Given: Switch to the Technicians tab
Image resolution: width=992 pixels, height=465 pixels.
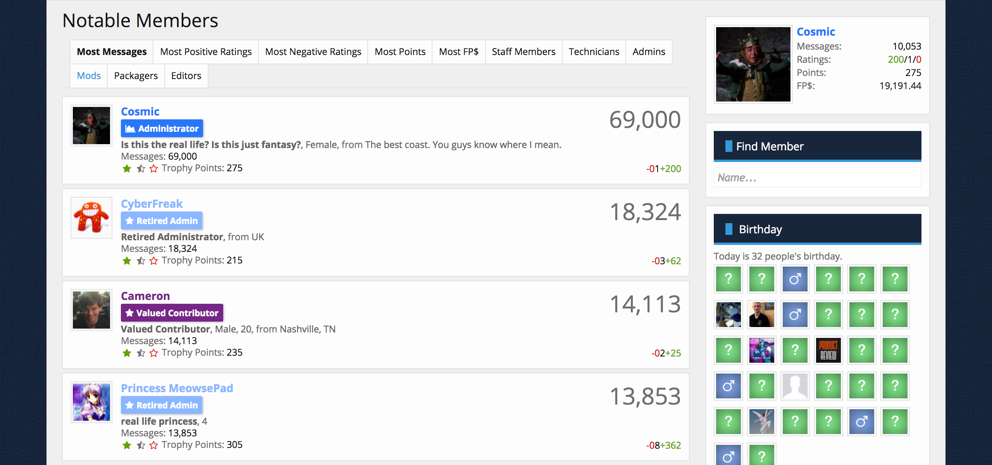Looking at the screenshot, I should [594, 52].
